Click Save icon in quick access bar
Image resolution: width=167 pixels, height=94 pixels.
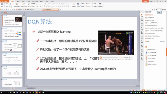click(x=3, y=9)
